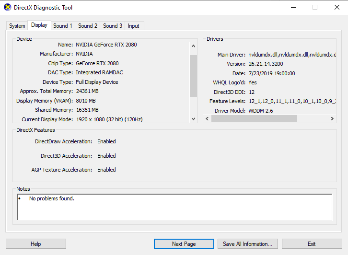Click AGP Texture Acceleration 'Enabled' value

click(x=106, y=170)
